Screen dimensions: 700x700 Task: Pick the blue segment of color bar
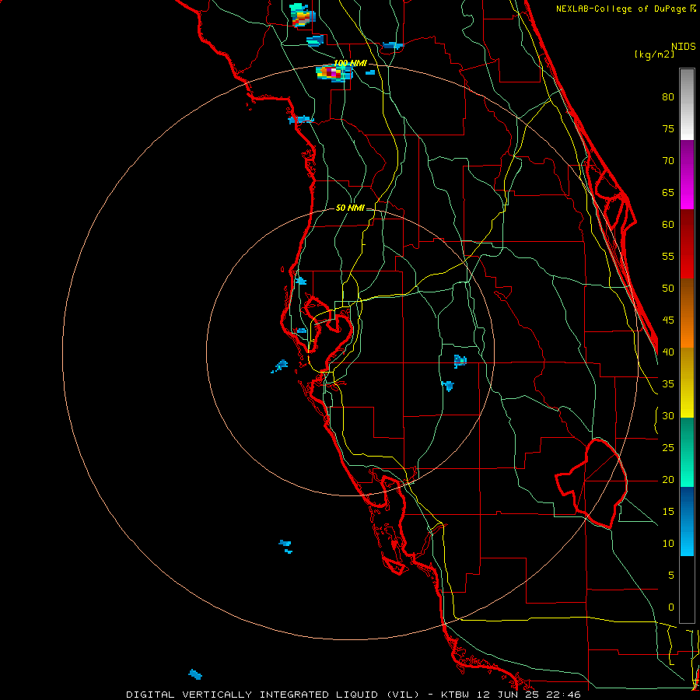click(x=687, y=521)
